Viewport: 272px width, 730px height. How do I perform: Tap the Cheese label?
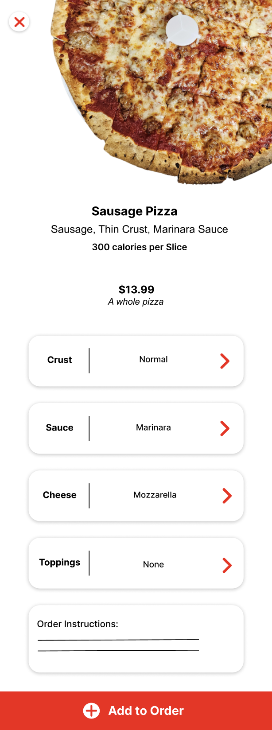(x=59, y=495)
